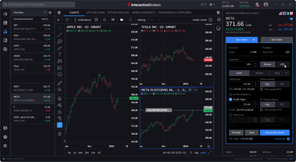Open the Favorites watchlist dropdown
Screen dimensions: 296x162
pyautogui.click(x=29, y=12)
